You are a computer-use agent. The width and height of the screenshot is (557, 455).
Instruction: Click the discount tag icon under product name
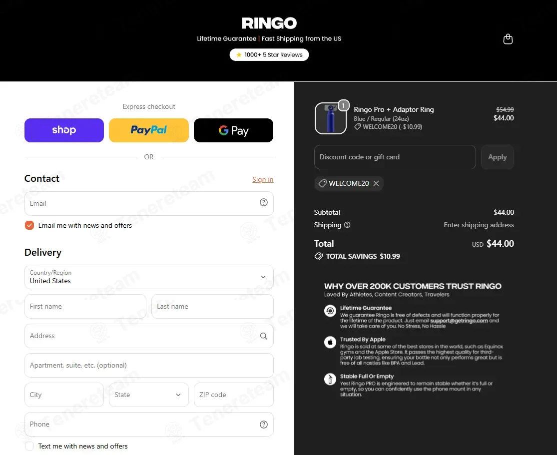pos(357,127)
